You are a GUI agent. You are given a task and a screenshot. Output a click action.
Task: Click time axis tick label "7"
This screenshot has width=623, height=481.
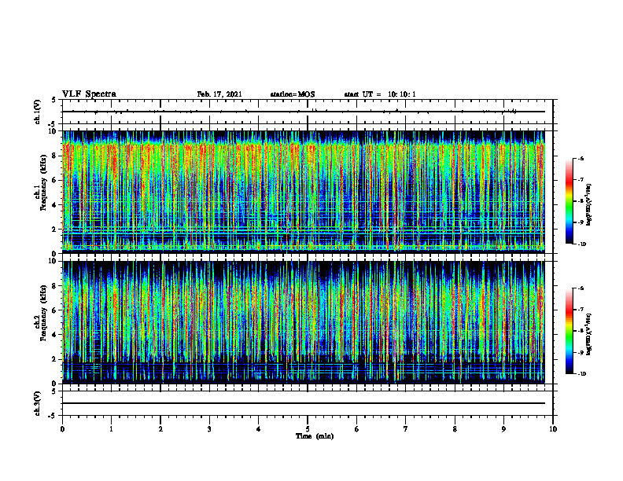pyautogui.click(x=406, y=429)
